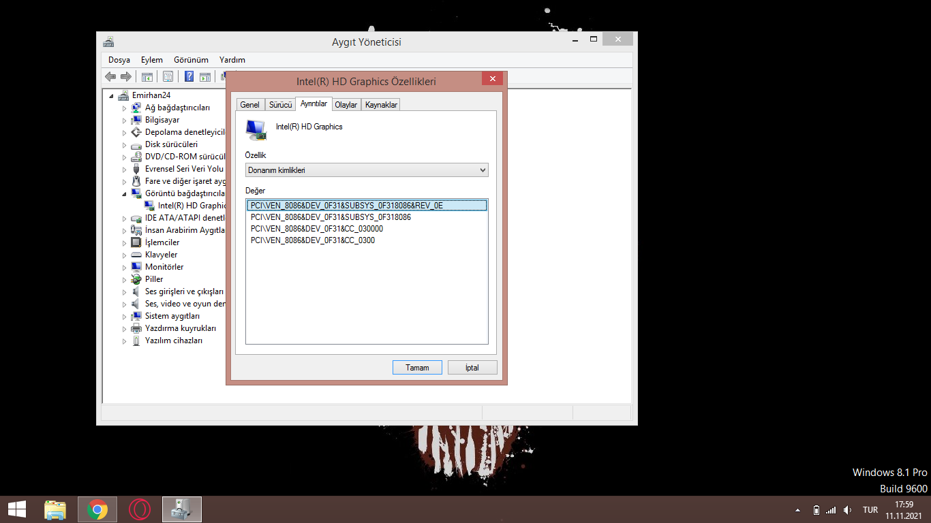Image resolution: width=931 pixels, height=523 pixels.
Task: Click the volume speaker icon in system tray
Action: (847, 509)
